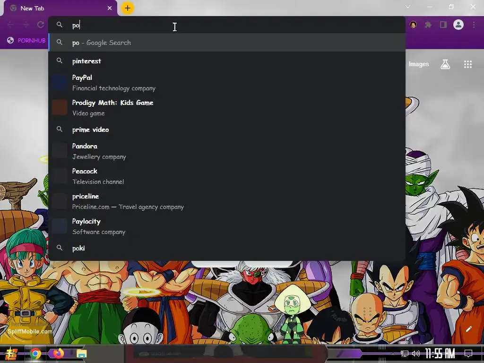Open the Start menu on taskbar
Image resolution: width=484 pixels, height=363 pixels.
(11, 354)
